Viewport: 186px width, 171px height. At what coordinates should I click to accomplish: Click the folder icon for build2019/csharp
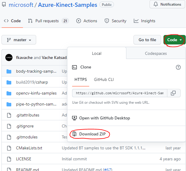9,82
